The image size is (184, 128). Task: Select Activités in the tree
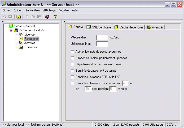pyautogui.click(x=30, y=43)
